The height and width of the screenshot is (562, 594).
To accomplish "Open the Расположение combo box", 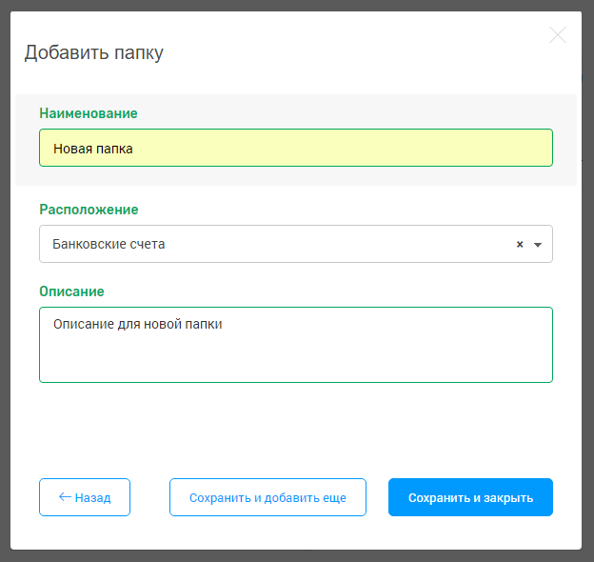I will pyautogui.click(x=286, y=244).
